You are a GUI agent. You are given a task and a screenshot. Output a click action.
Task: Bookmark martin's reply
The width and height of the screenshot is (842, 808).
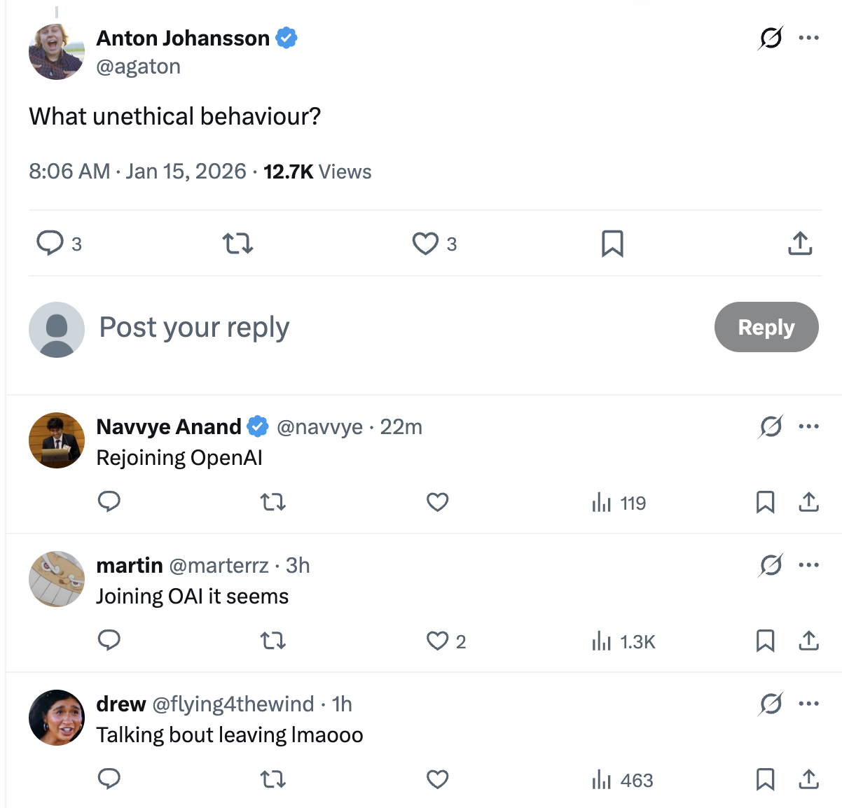click(x=765, y=641)
